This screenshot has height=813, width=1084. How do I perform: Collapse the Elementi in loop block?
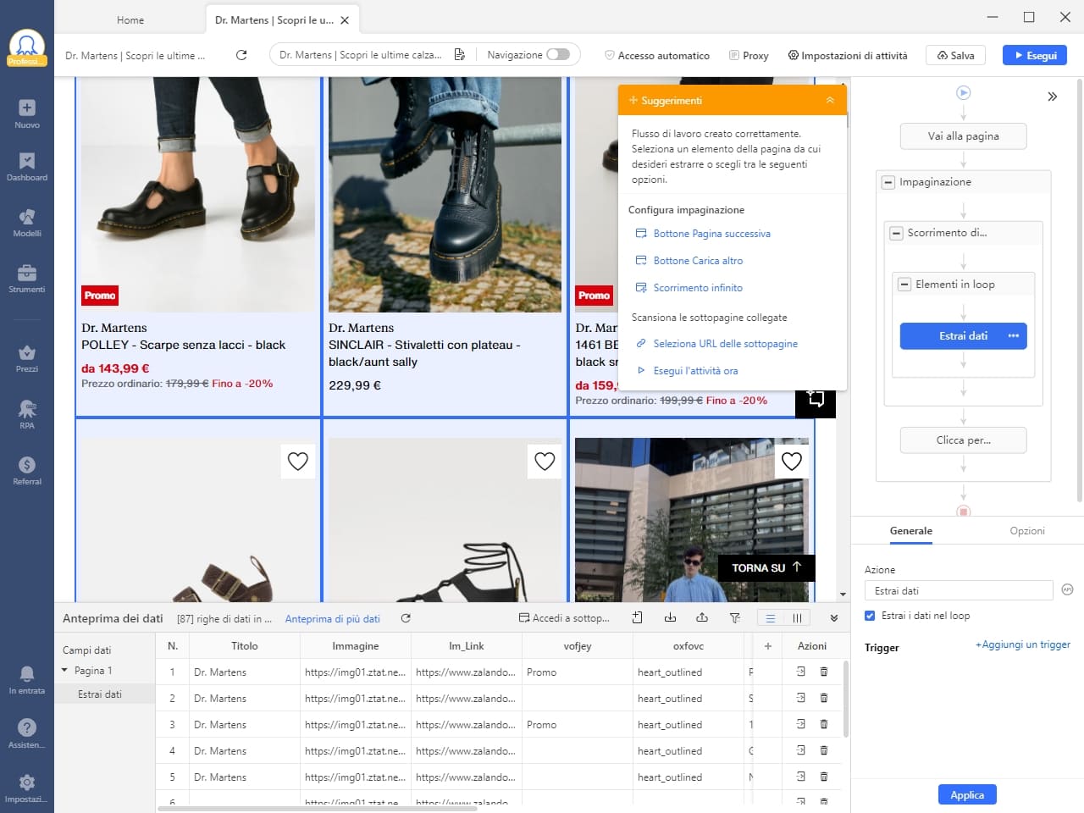pyautogui.click(x=904, y=285)
